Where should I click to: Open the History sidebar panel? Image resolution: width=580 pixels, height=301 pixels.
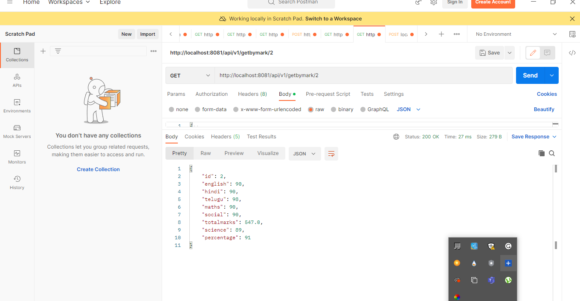click(x=17, y=182)
